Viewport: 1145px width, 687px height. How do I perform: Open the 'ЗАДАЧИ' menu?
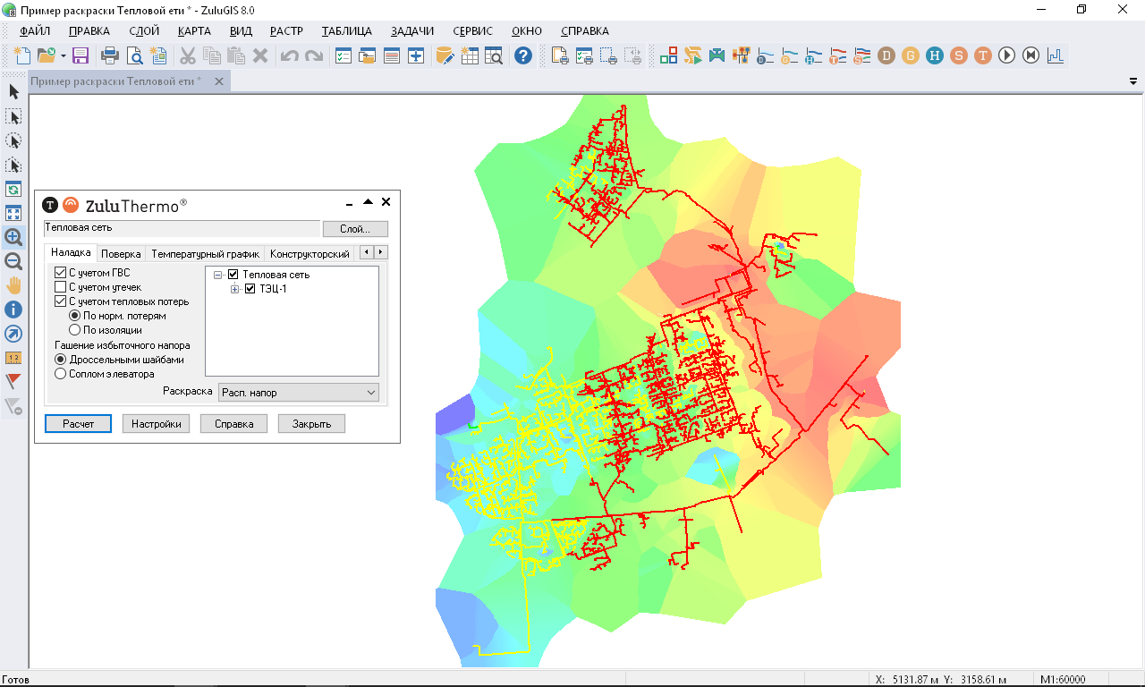[411, 30]
